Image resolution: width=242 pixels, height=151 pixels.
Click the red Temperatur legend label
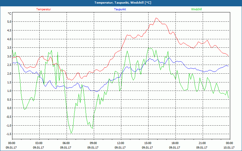[x=44, y=9]
